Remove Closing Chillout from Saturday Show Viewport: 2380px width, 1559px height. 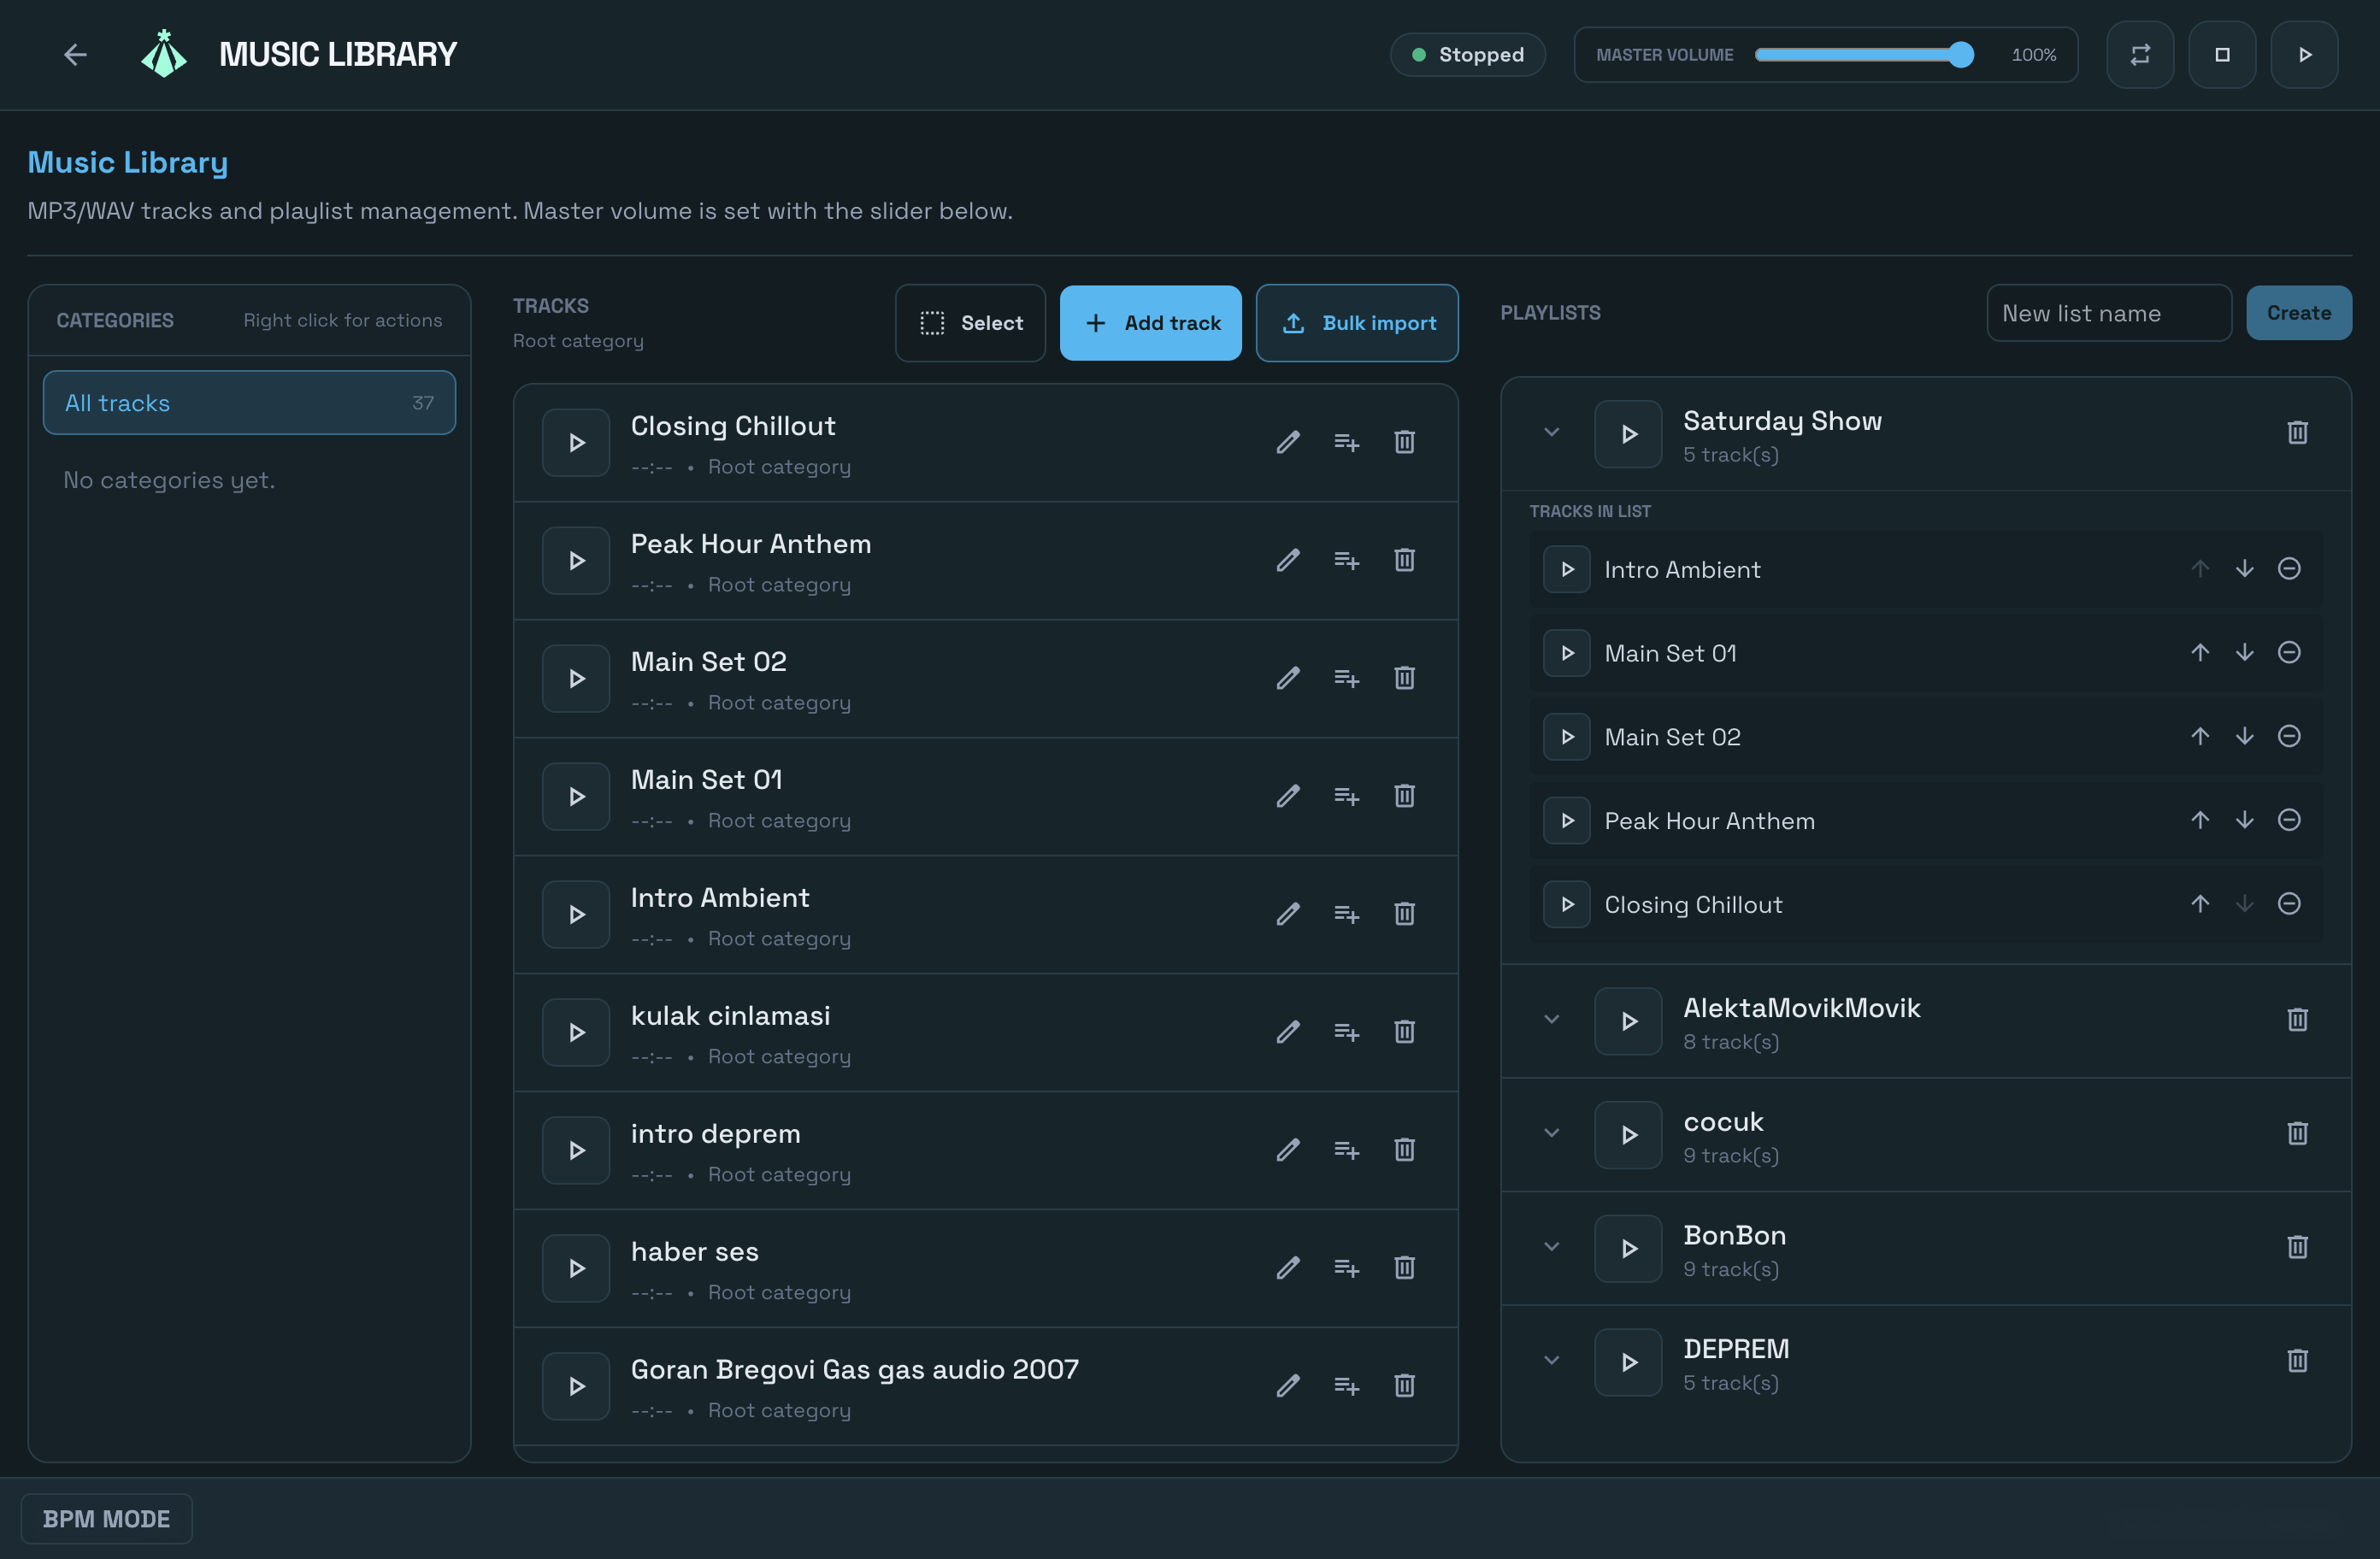2289,905
